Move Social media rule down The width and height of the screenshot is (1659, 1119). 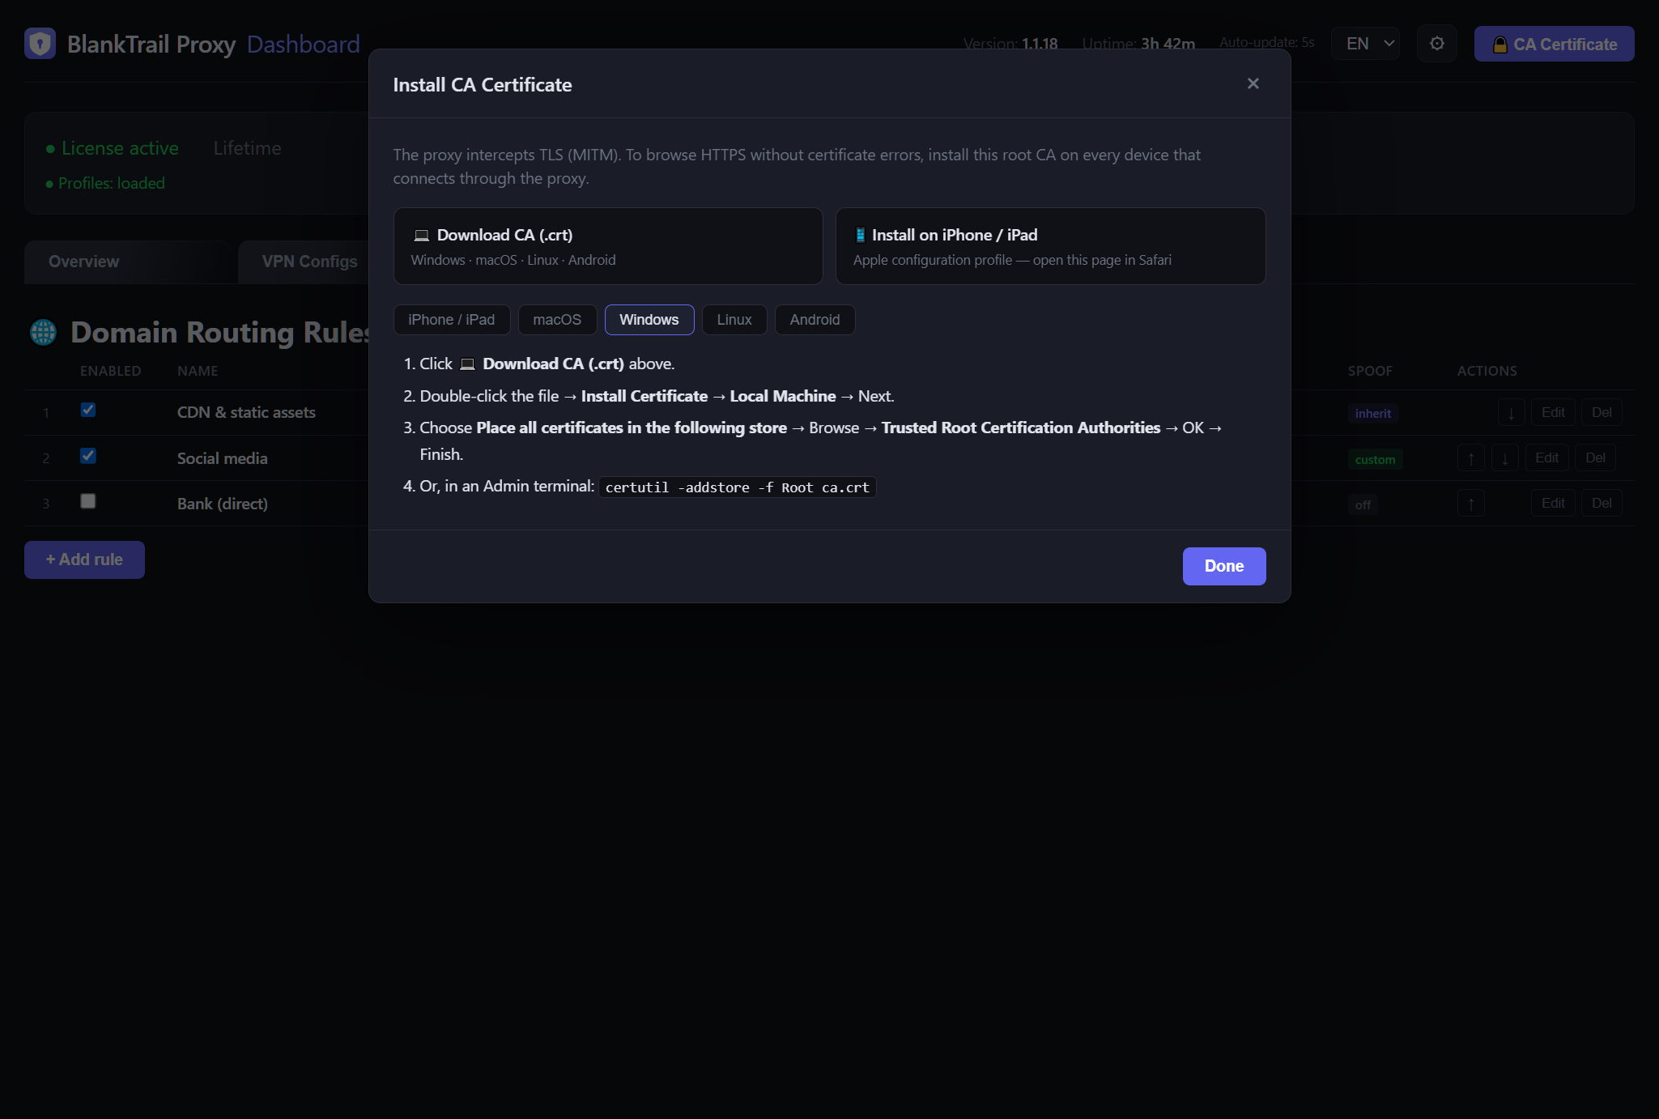point(1505,458)
